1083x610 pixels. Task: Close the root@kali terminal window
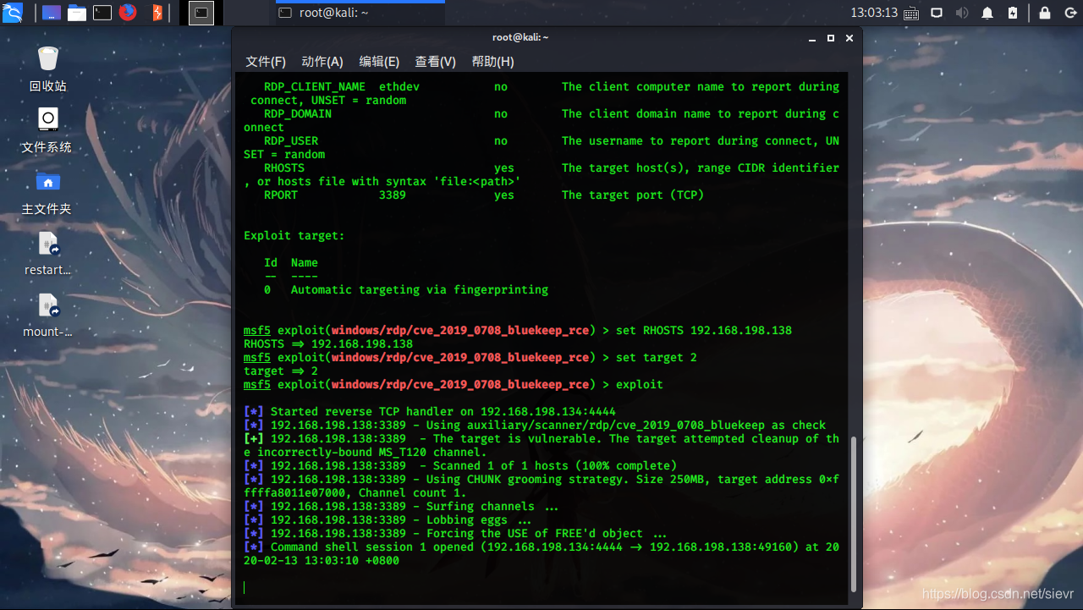[x=849, y=38]
